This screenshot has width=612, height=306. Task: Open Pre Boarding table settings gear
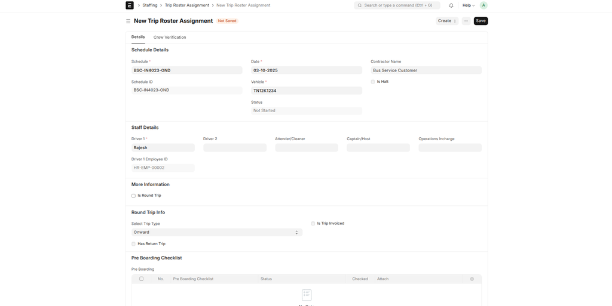point(472,279)
